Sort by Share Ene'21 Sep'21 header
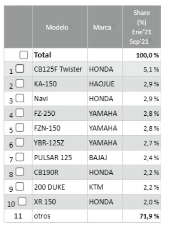 142,27
